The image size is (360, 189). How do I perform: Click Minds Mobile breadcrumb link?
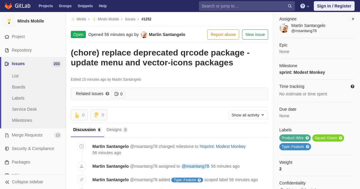pyautogui.click(x=108, y=19)
